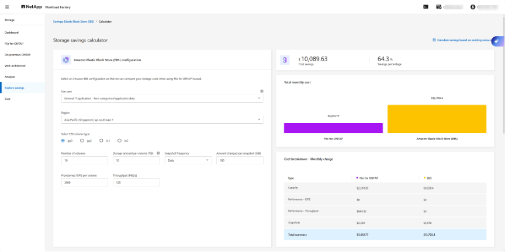Click the yellow EBS legend marker
The image size is (505, 252).
(425, 178)
